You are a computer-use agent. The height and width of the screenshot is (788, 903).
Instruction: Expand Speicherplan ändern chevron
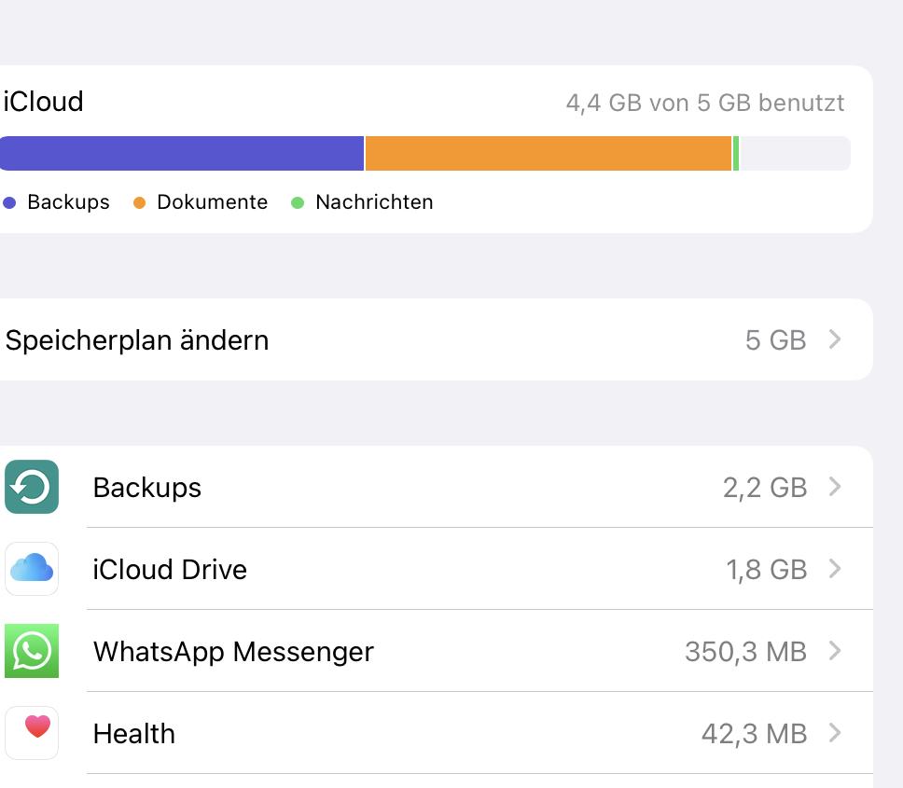835,339
